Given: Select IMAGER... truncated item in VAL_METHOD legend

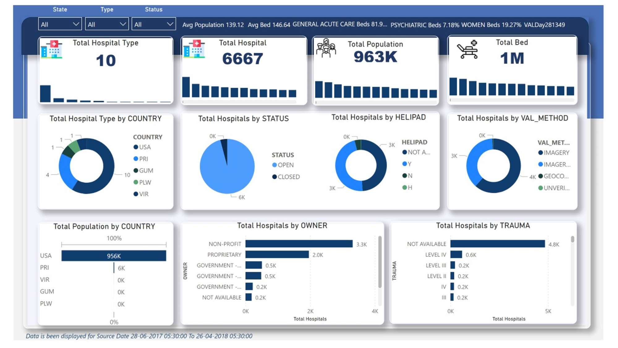Looking at the screenshot, I should (x=554, y=164).
